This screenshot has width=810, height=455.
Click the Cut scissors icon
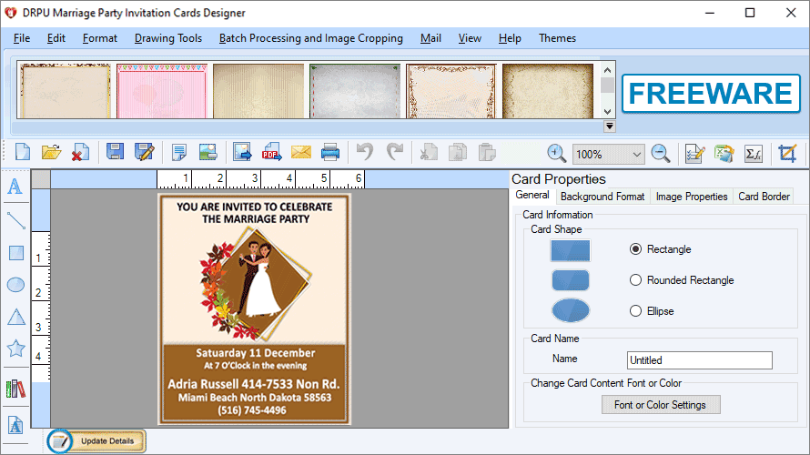click(429, 152)
